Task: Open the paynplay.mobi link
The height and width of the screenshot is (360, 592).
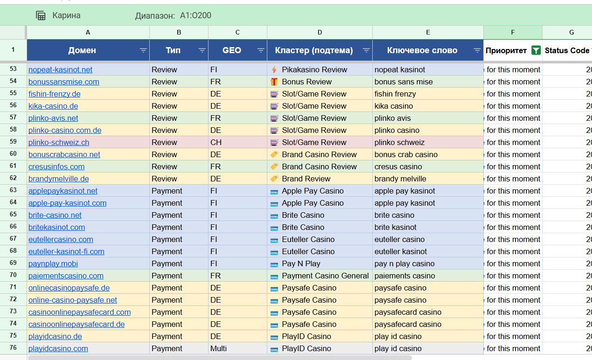Action: tap(53, 263)
